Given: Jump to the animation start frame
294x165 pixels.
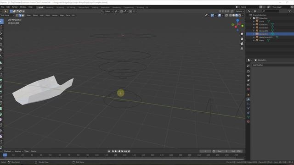Looking at the screenshot, I should [113, 151].
